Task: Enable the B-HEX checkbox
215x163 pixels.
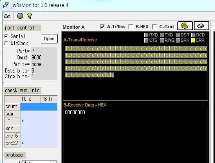Action: tap(131, 27)
